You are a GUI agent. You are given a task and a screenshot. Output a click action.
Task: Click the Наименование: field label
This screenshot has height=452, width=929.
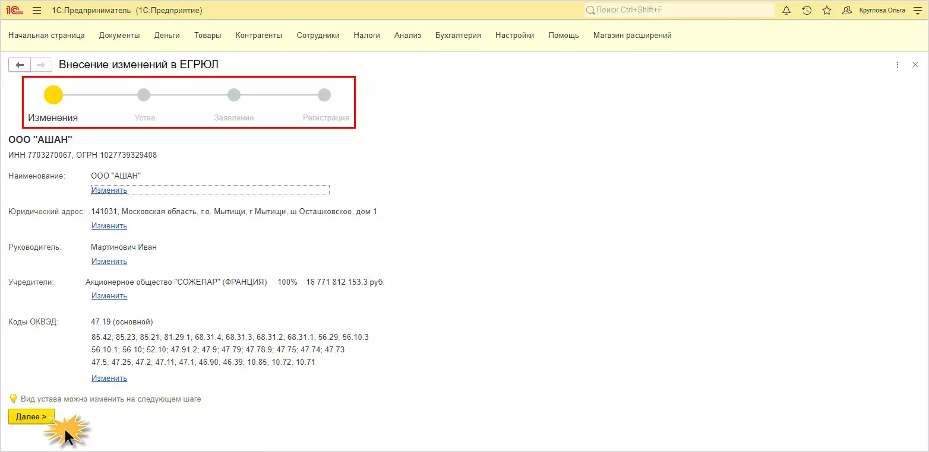(x=37, y=176)
